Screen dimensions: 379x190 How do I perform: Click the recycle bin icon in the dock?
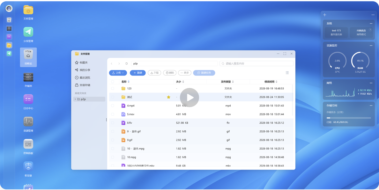click(9, 20)
